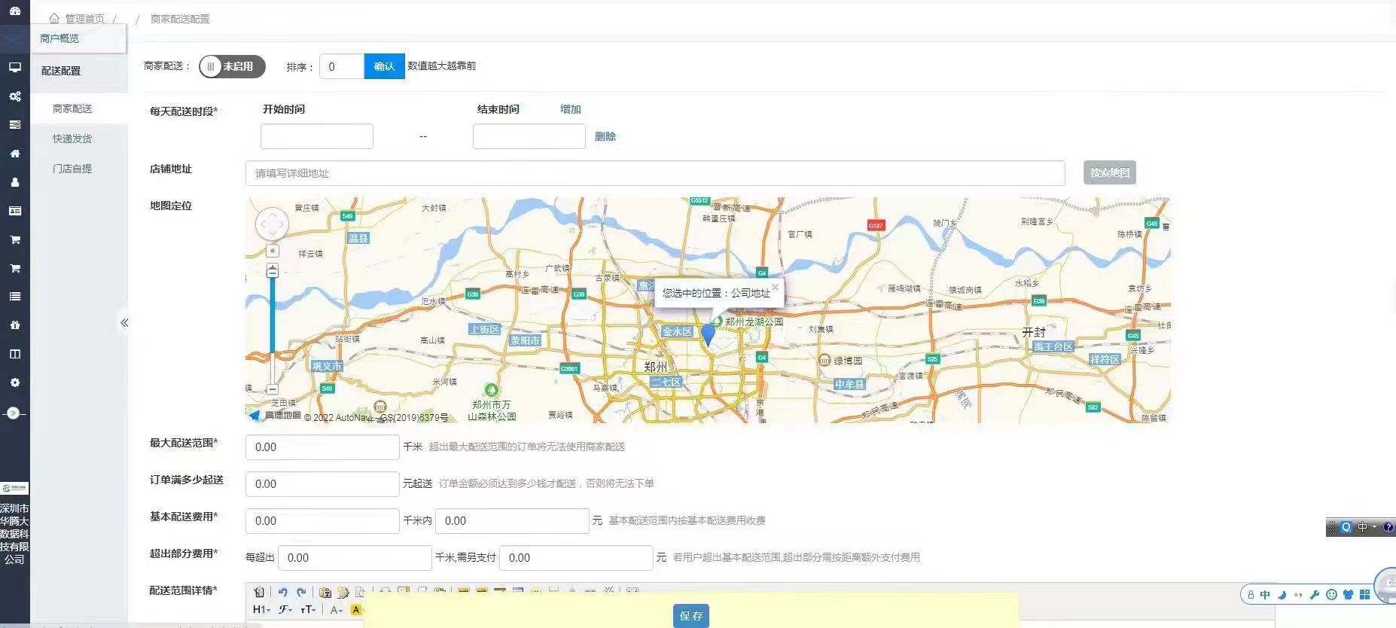Select the 门店自提 menu item
Viewport: 1396px width, 628px height.
(72, 169)
